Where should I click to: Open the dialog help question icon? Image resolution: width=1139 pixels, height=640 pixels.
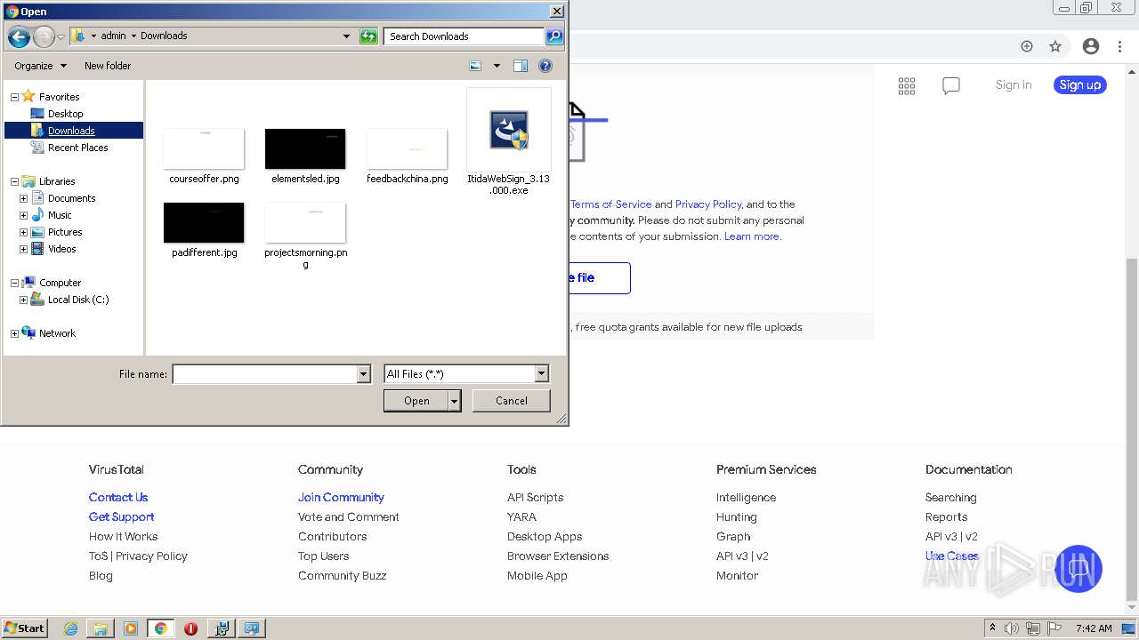tap(545, 66)
